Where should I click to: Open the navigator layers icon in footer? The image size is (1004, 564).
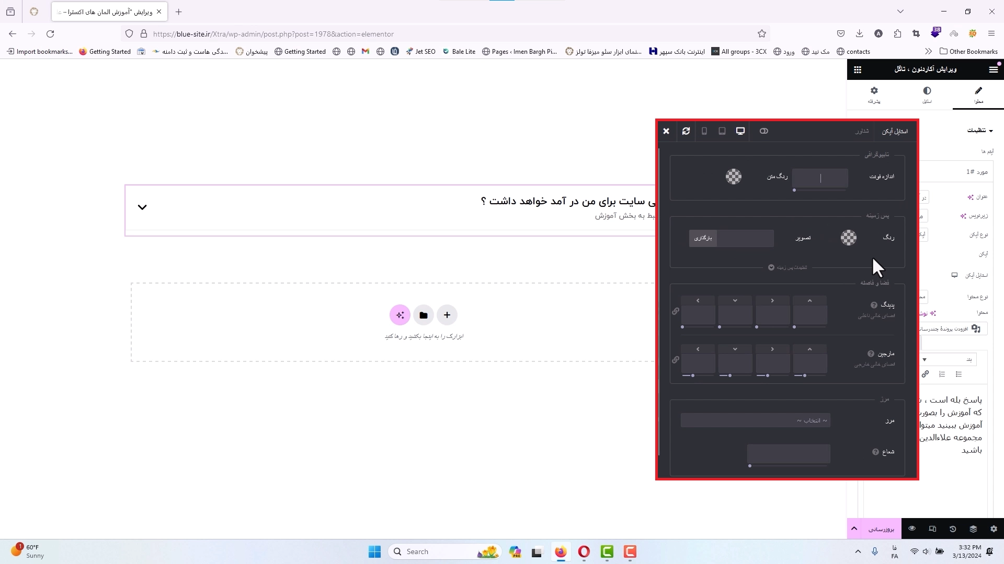973,529
